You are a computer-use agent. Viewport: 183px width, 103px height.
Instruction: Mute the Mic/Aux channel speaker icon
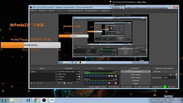tap(112, 76)
